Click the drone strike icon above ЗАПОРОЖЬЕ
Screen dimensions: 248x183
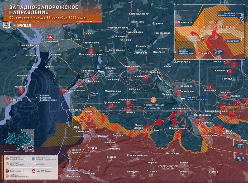(x=50, y=37)
